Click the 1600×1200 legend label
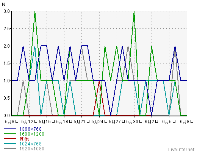 click(32, 134)
